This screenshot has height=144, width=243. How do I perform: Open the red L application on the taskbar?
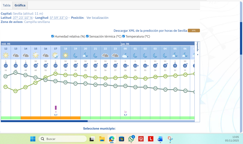pyautogui.click(x=151, y=139)
